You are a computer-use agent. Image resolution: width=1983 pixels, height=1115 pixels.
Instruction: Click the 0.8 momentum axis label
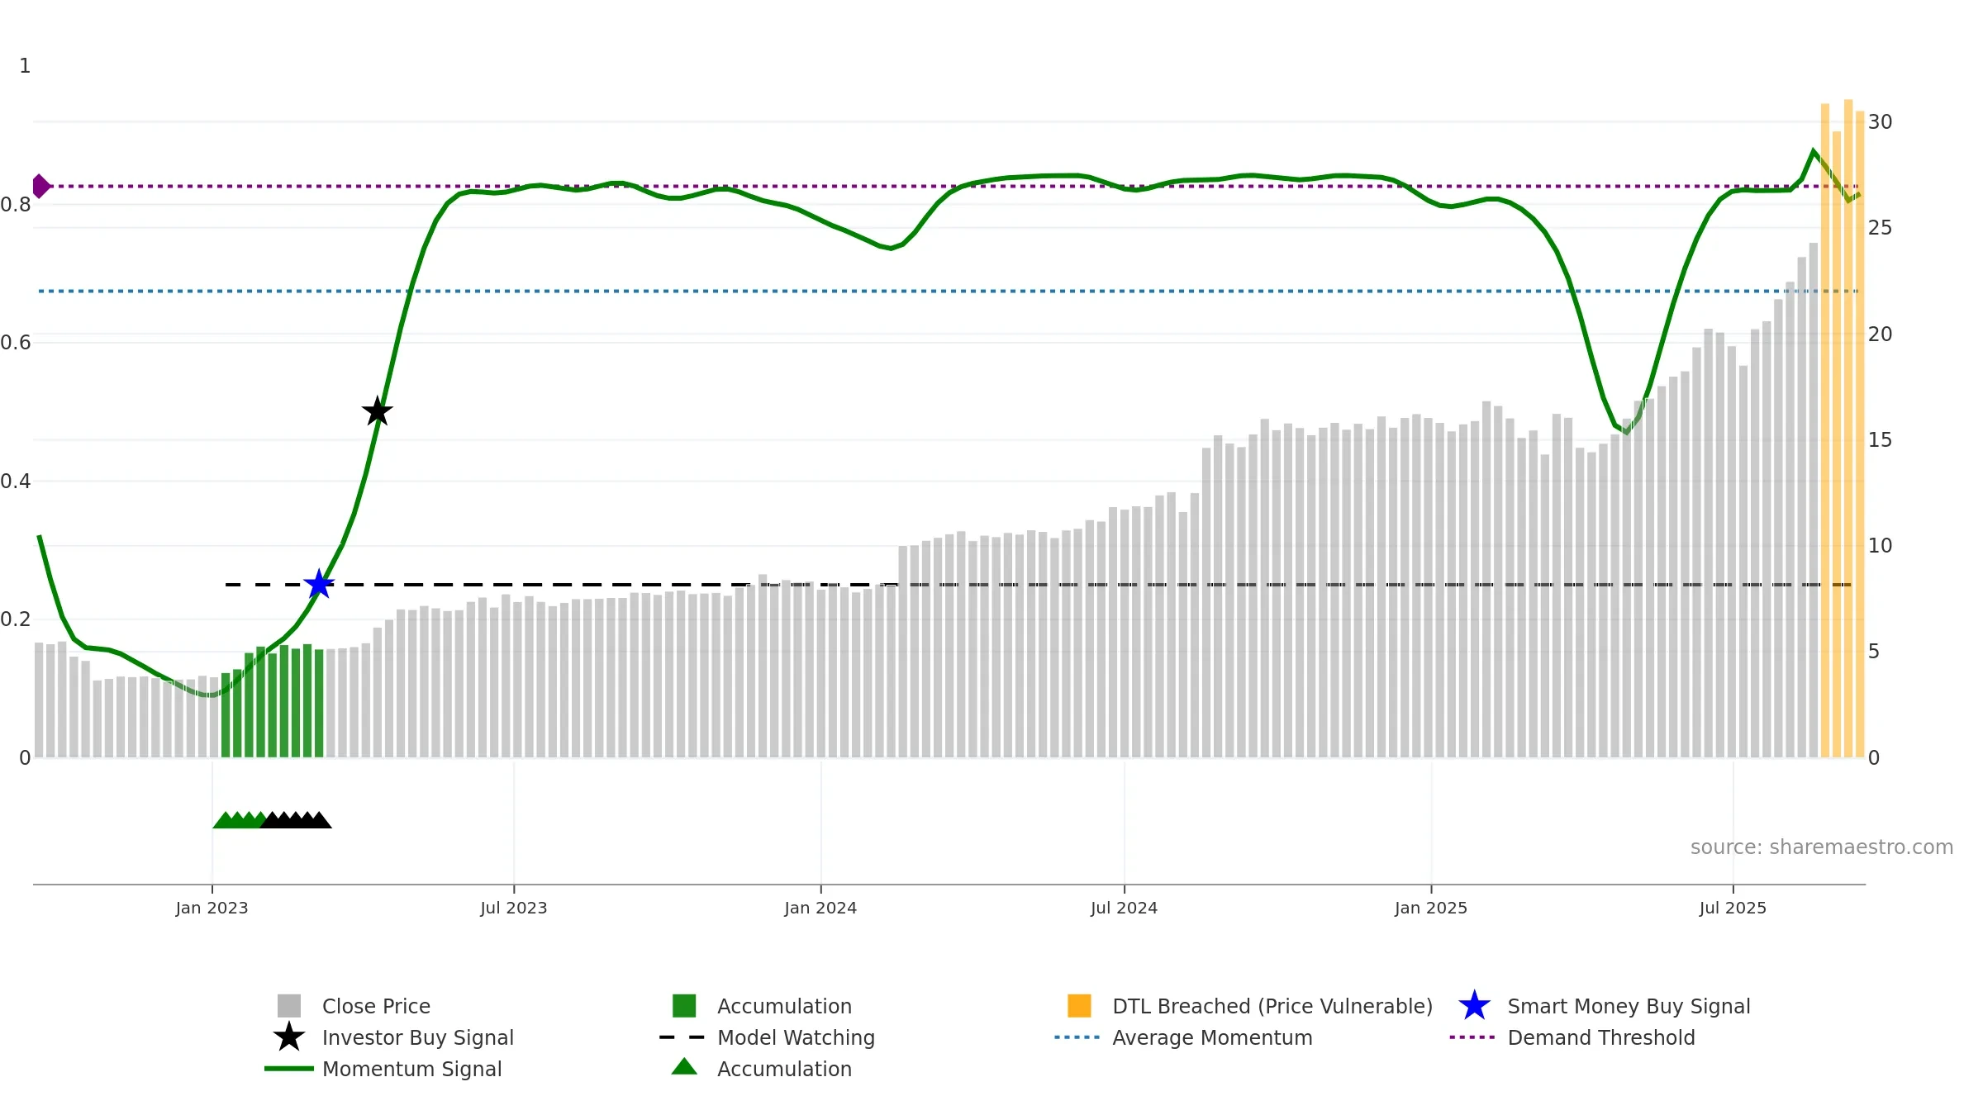tap(16, 205)
